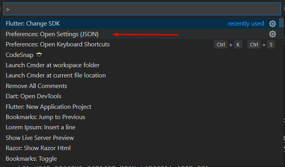Run the CodeSnap command

point(20,55)
